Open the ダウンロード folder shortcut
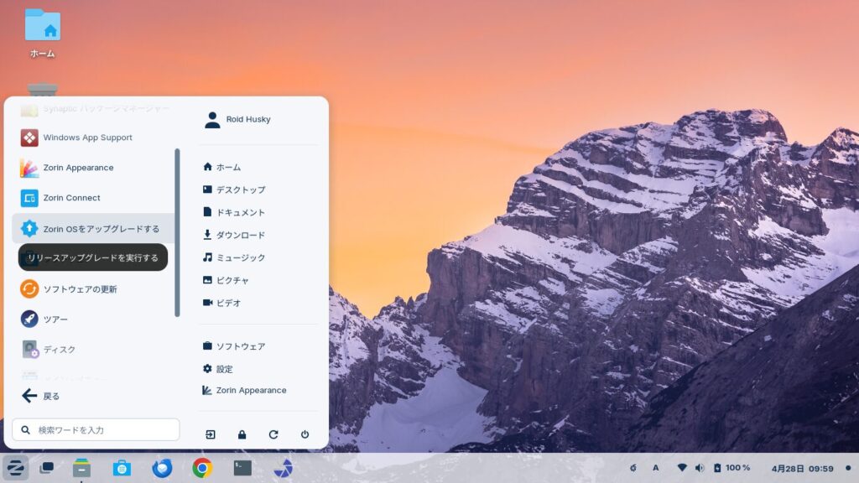 tap(240, 236)
